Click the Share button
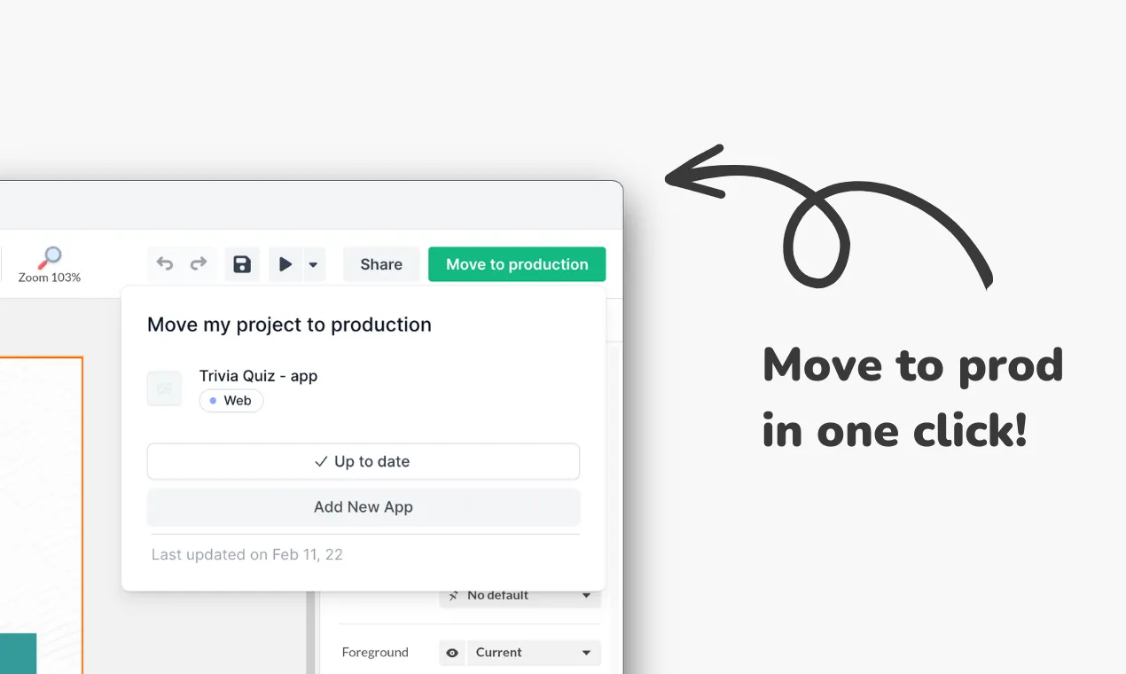This screenshot has height=674, width=1126. tap(381, 264)
